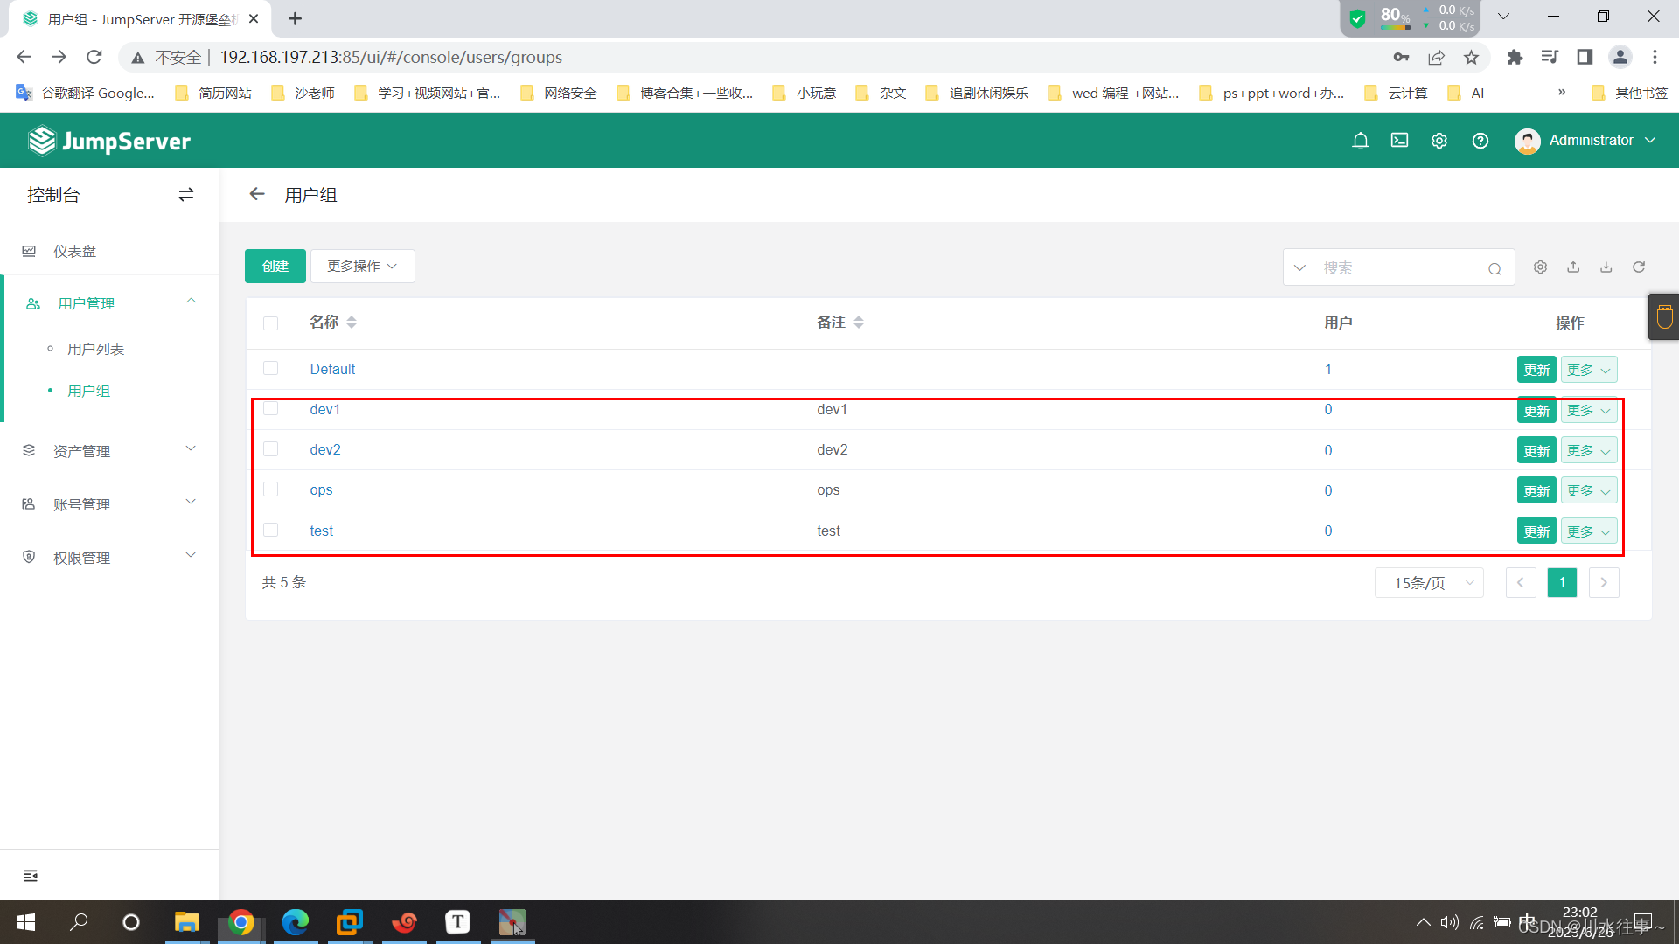
Task: Open the notifications bell icon
Action: point(1360,141)
